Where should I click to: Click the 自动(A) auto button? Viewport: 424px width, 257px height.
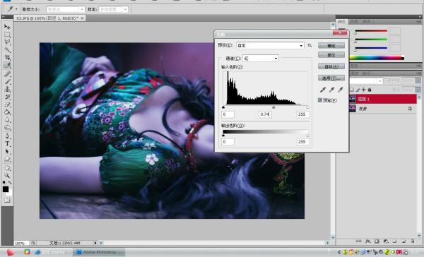click(331, 66)
